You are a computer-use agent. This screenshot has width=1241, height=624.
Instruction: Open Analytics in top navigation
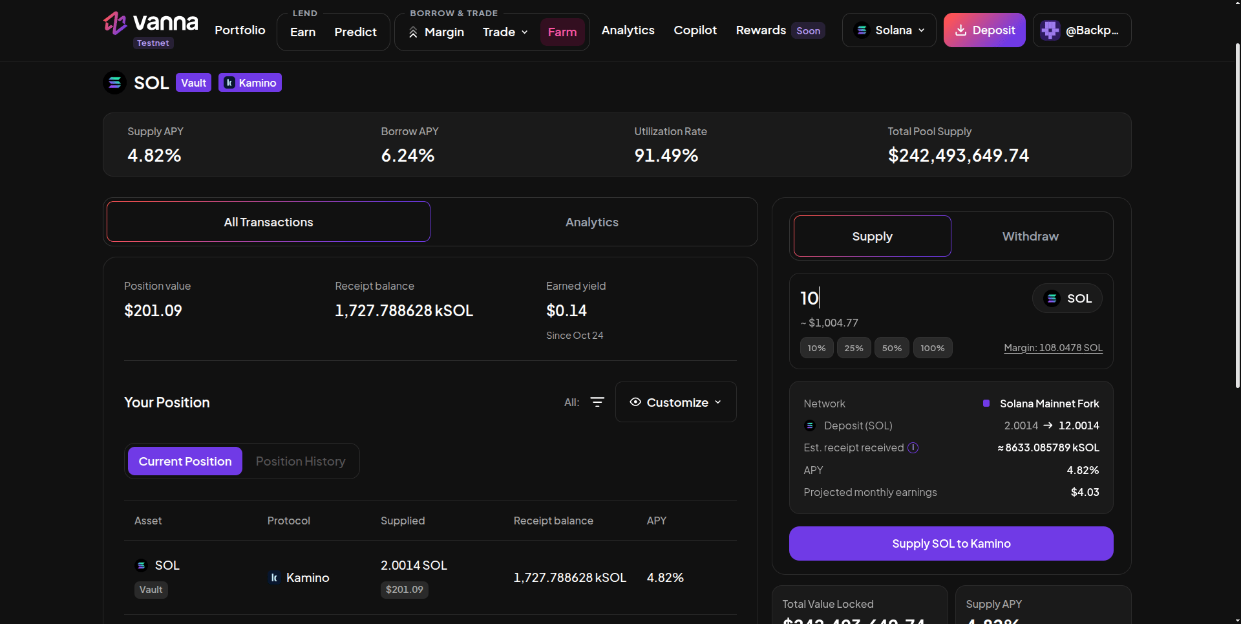[628, 30]
